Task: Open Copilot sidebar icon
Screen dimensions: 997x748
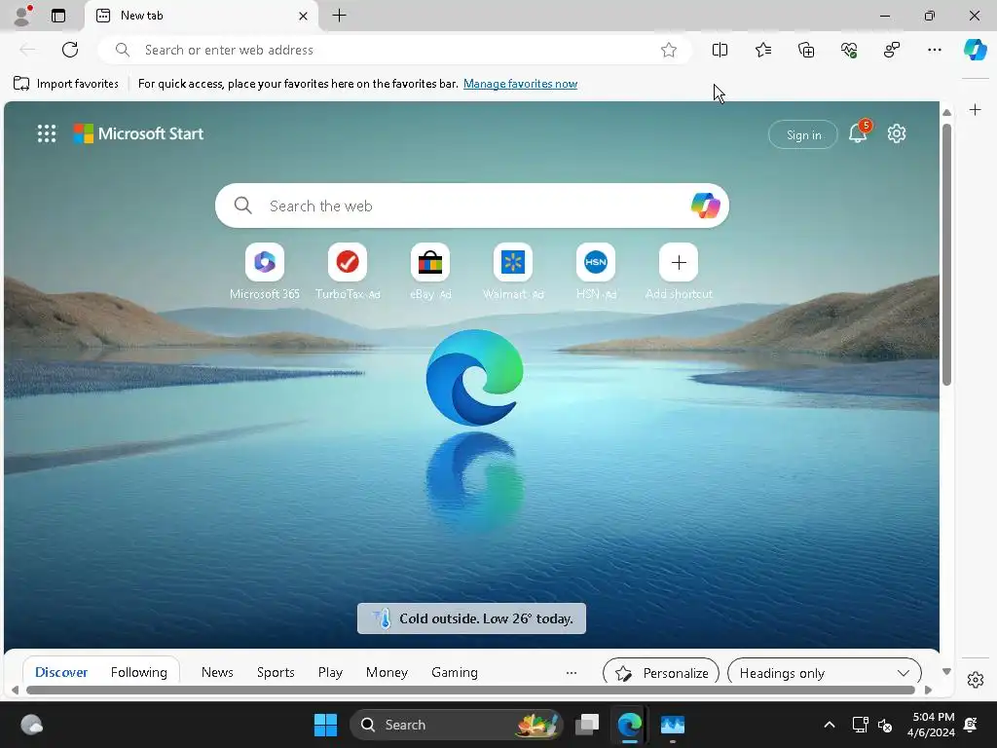Action: 975,50
